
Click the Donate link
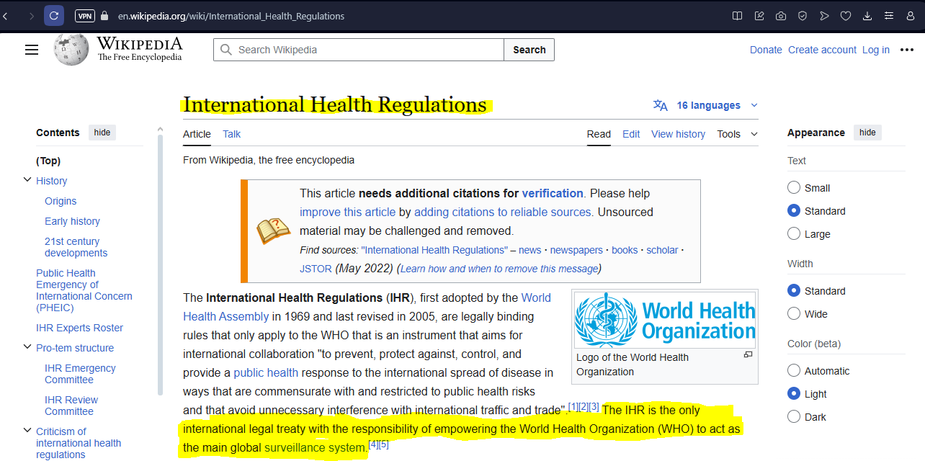(766, 50)
